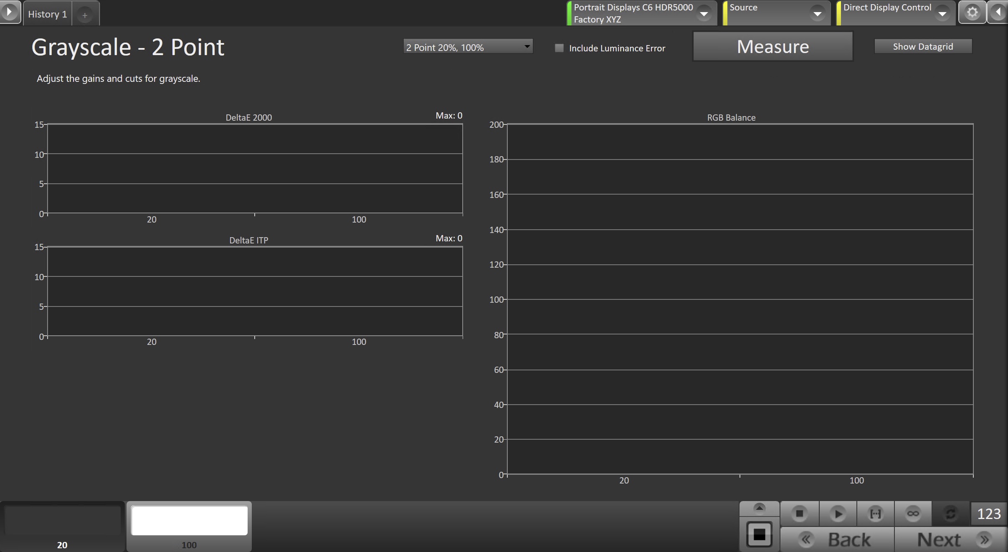Open settings with the gear icon
This screenshot has width=1008, height=552.
pos(972,13)
